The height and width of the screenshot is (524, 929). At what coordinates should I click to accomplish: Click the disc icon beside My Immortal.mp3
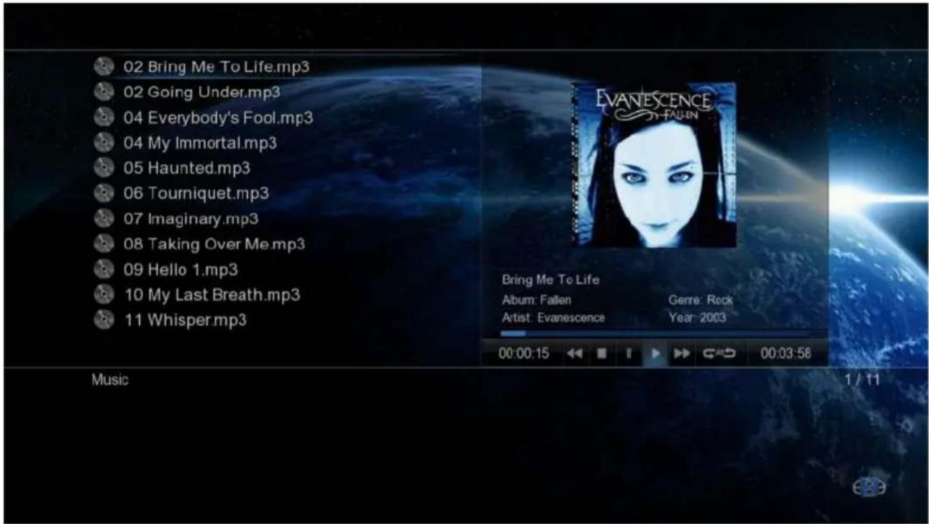coord(103,142)
